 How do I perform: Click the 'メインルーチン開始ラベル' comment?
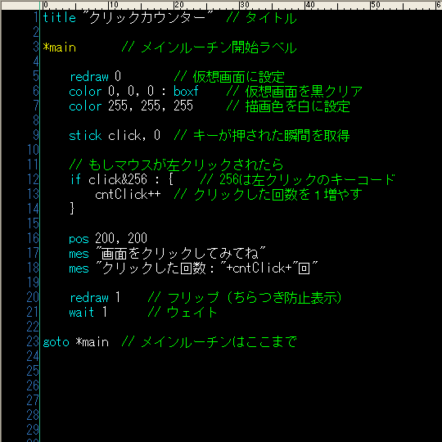pos(219,47)
